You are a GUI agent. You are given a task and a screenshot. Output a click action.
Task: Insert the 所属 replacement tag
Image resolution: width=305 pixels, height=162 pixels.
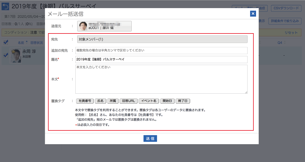(113, 101)
